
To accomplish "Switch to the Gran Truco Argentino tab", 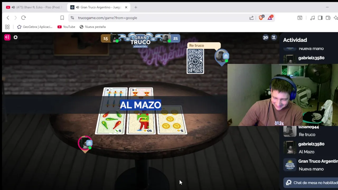I will pos(99,7).
